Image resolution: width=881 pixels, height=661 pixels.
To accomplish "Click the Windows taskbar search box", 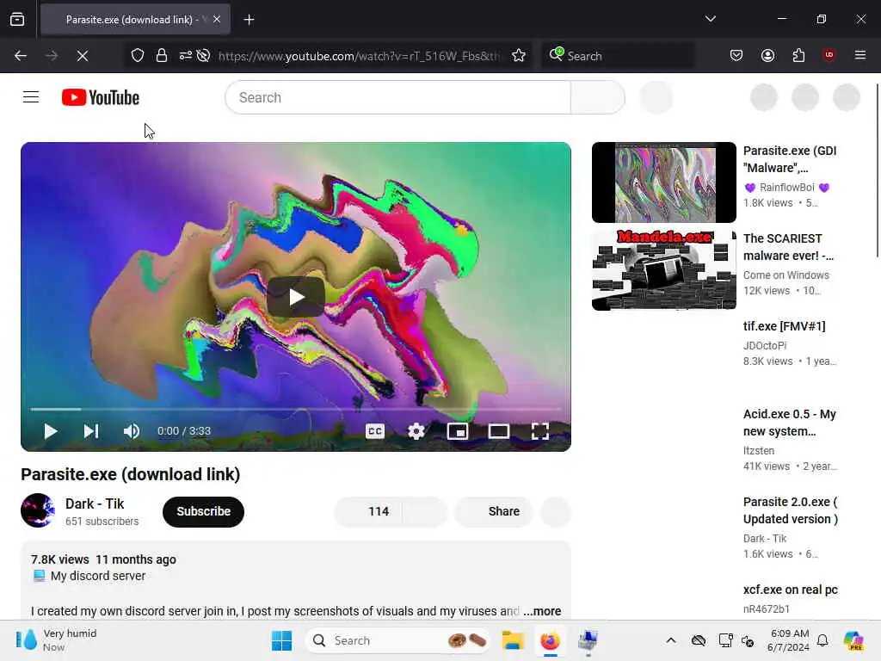I will 397,640.
